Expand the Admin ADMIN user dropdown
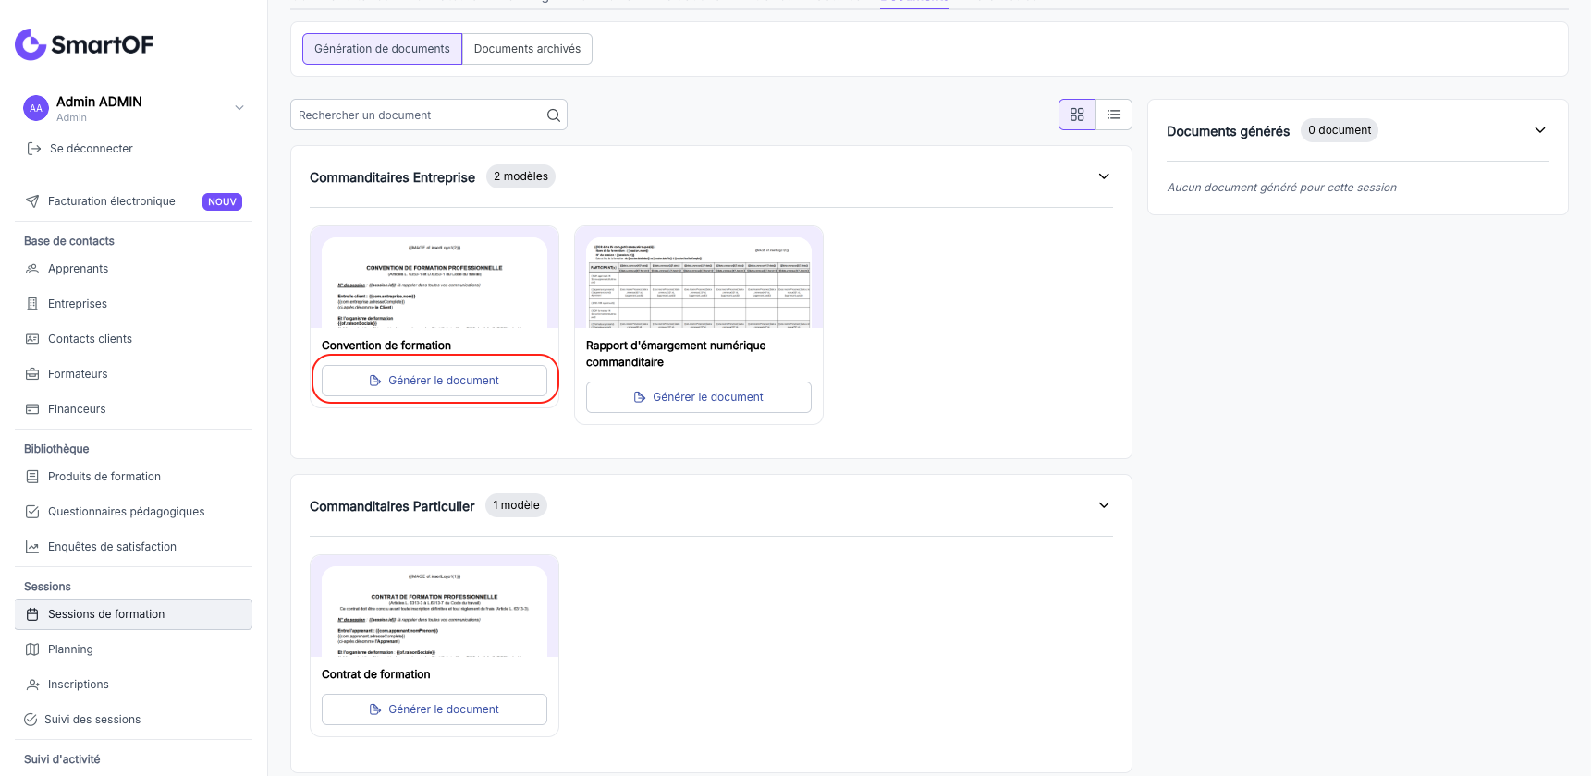Viewport: 1591px width, 776px height. coord(239,108)
